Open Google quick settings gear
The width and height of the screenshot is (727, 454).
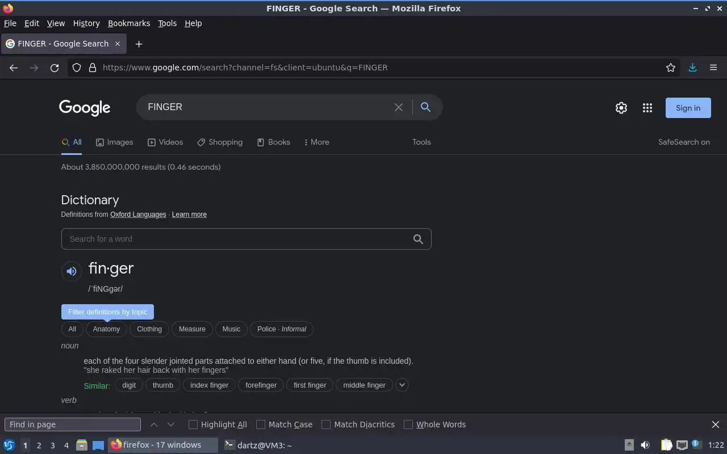[x=621, y=108]
